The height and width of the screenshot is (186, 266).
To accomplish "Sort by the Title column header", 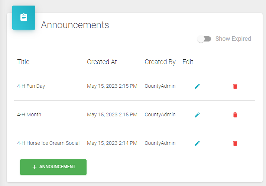I will [x=23, y=62].
